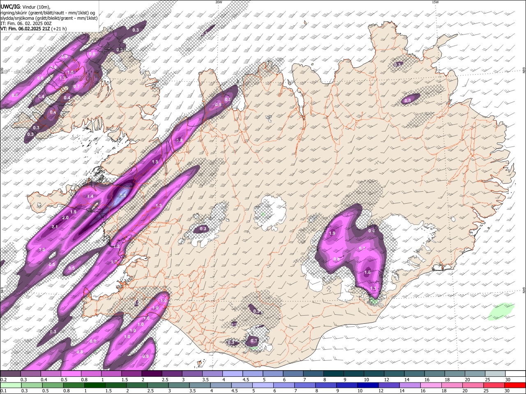
Task: Pick the grey-blue 3.5–4 swatch in bottom legend
Action: pyautogui.click(x=199, y=385)
